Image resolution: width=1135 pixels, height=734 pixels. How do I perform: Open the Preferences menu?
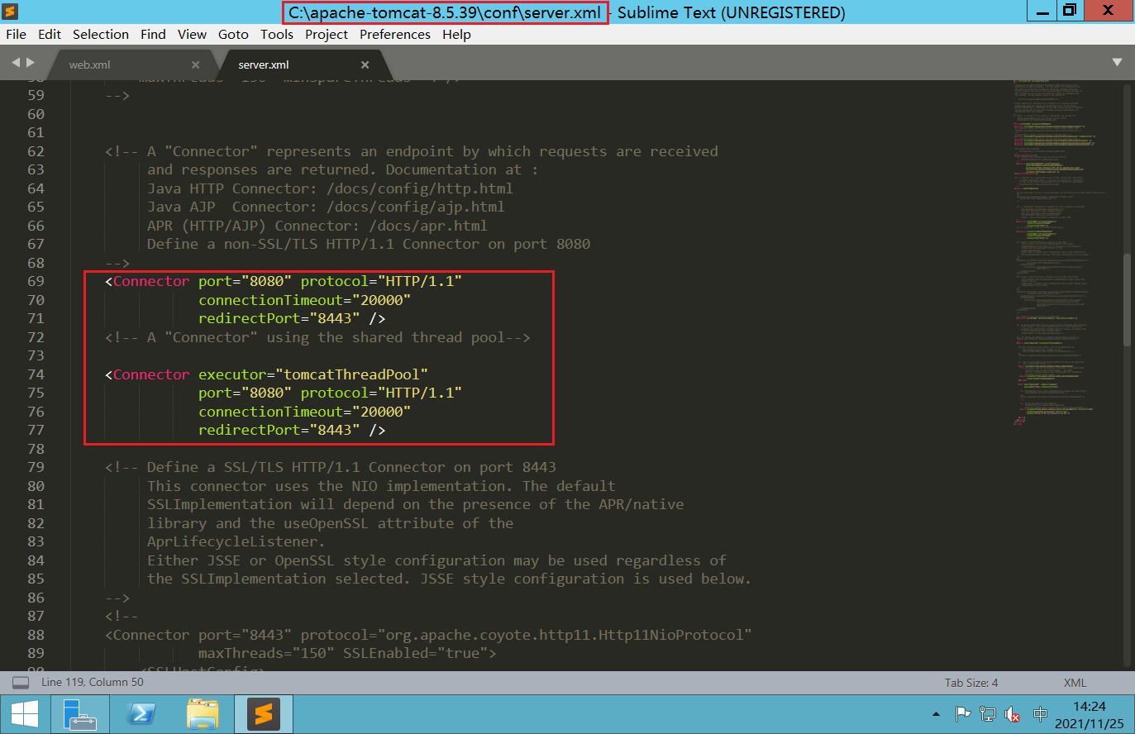395,34
